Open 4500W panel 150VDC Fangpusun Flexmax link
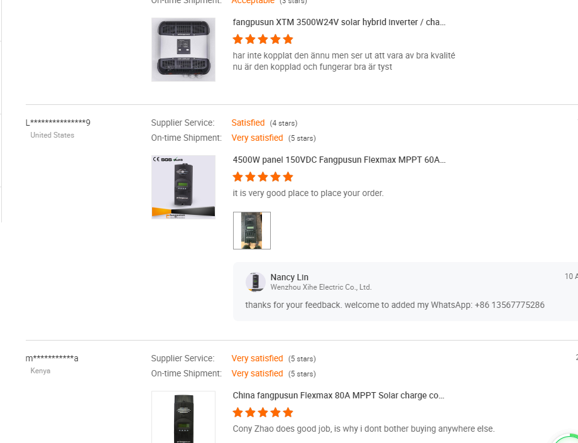 pyautogui.click(x=339, y=160)
